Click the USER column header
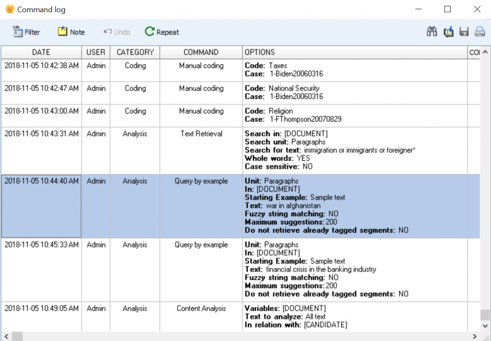 (x=95, y=52)
